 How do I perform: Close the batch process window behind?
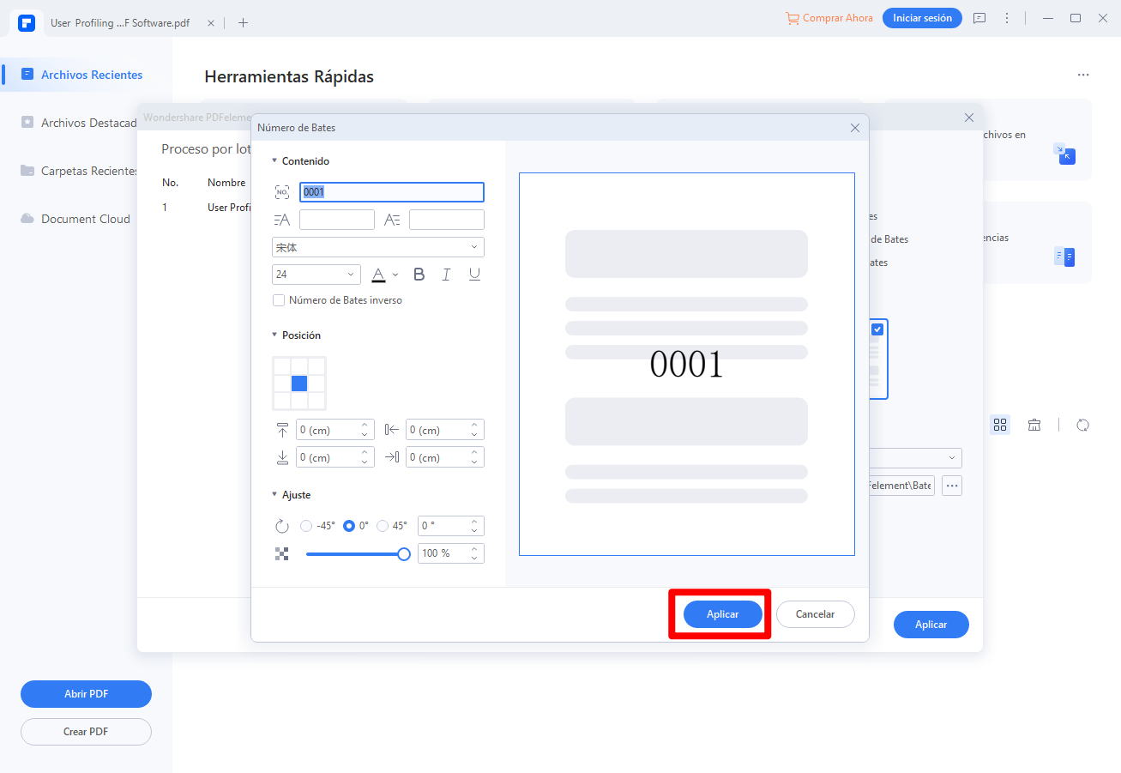(969, 118)
